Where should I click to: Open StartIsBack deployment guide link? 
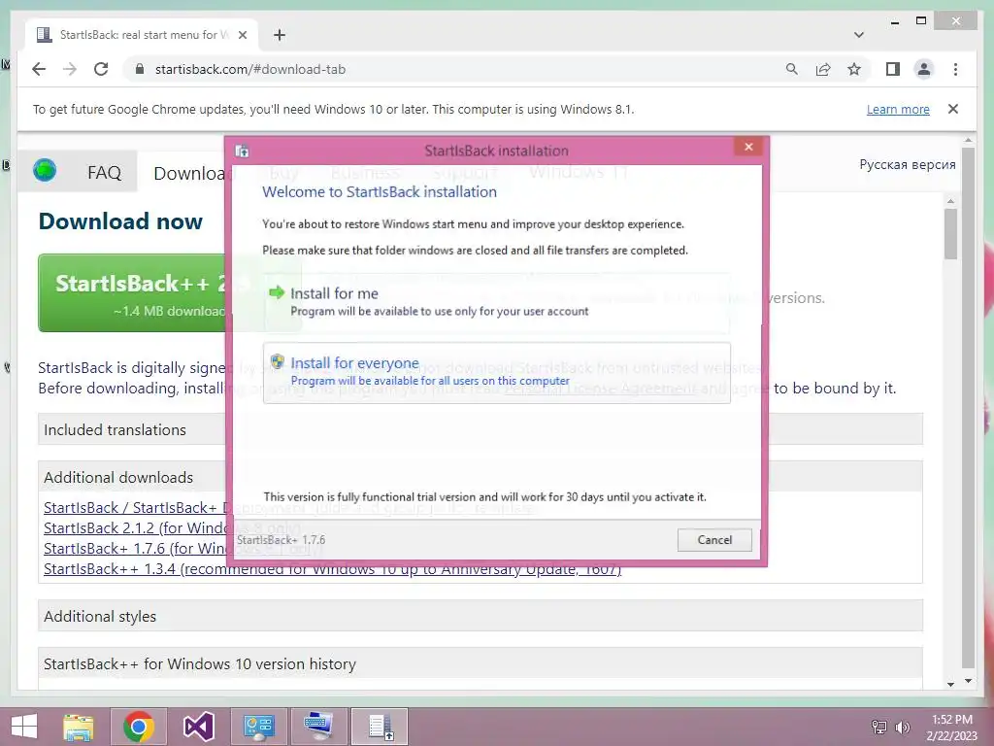tap(134, 507)
